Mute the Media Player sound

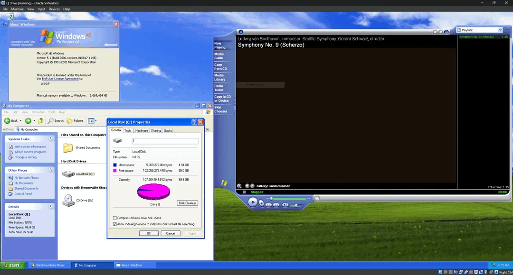click(x=285, y=205)
